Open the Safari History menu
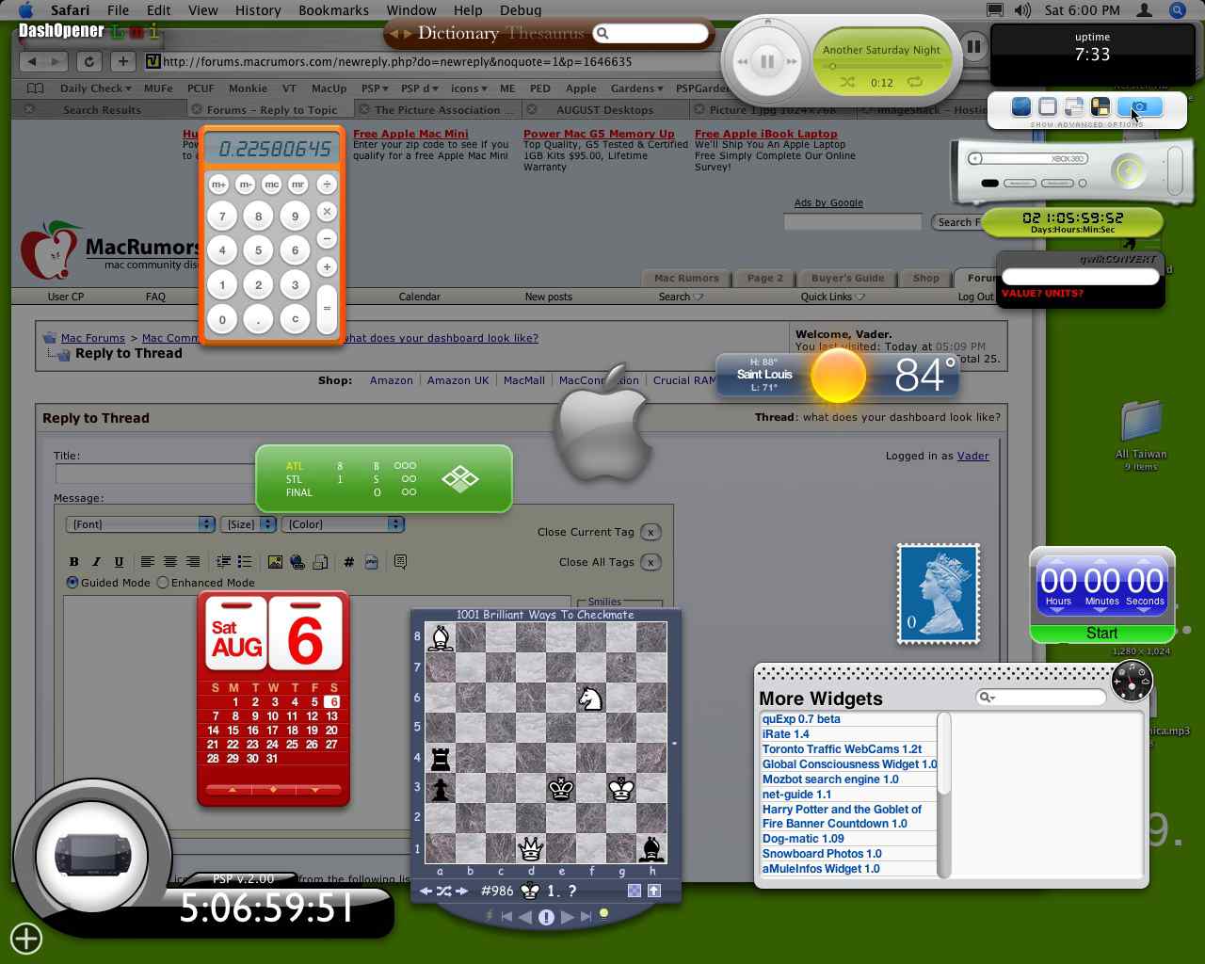1205x964 pixels. tap(258, 10)
